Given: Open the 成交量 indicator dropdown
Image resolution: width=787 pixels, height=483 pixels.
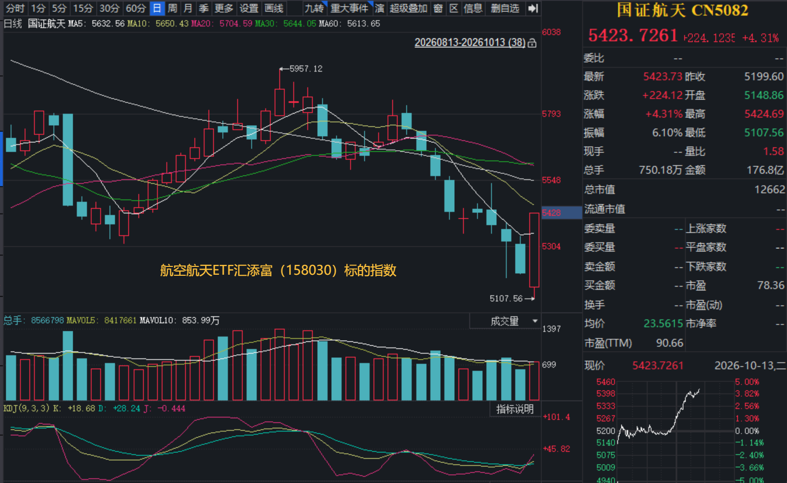Looking at the screenshot, I should 505,321.
